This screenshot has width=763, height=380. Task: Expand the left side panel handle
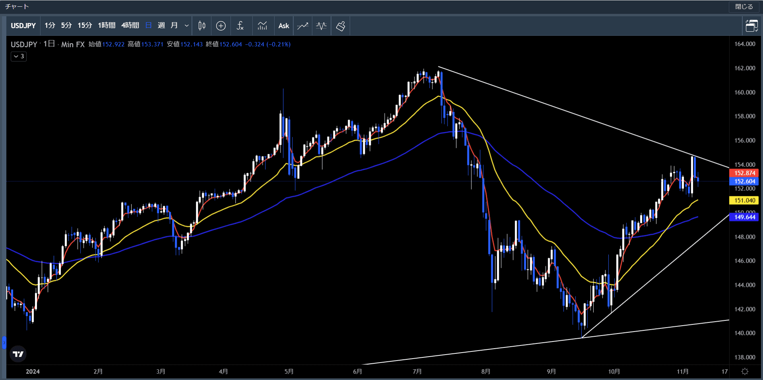[x=4, y=342]
